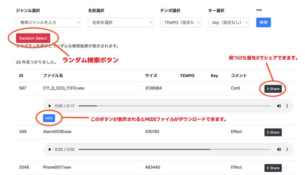Click the TEMPO column header

[187, 75]
